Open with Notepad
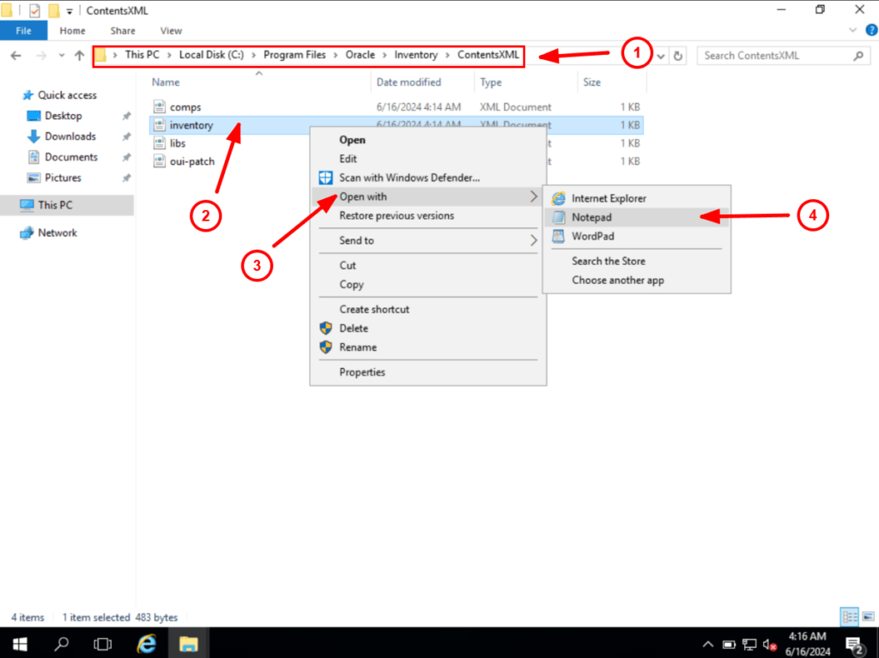 coord(636,217)
